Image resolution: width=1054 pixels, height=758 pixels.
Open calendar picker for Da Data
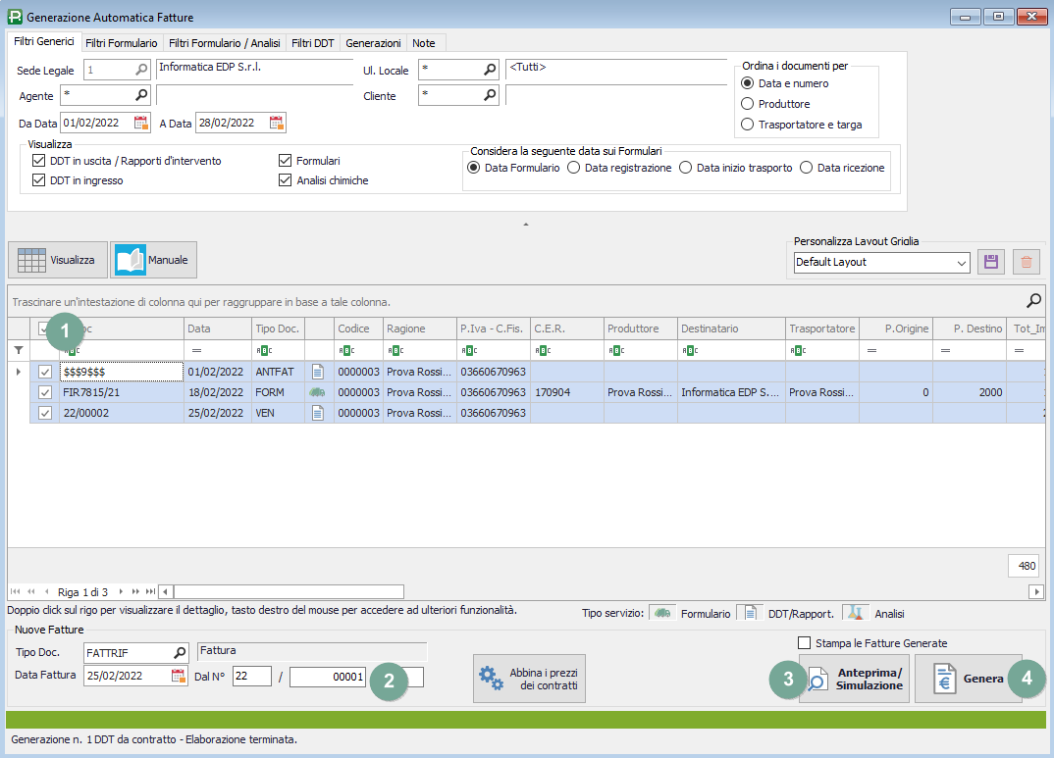click(x=141, y=123)
